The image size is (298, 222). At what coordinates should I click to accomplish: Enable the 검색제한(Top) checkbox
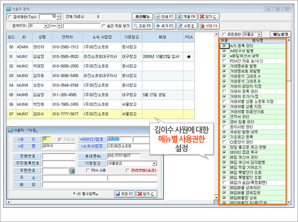coord(11,16)
